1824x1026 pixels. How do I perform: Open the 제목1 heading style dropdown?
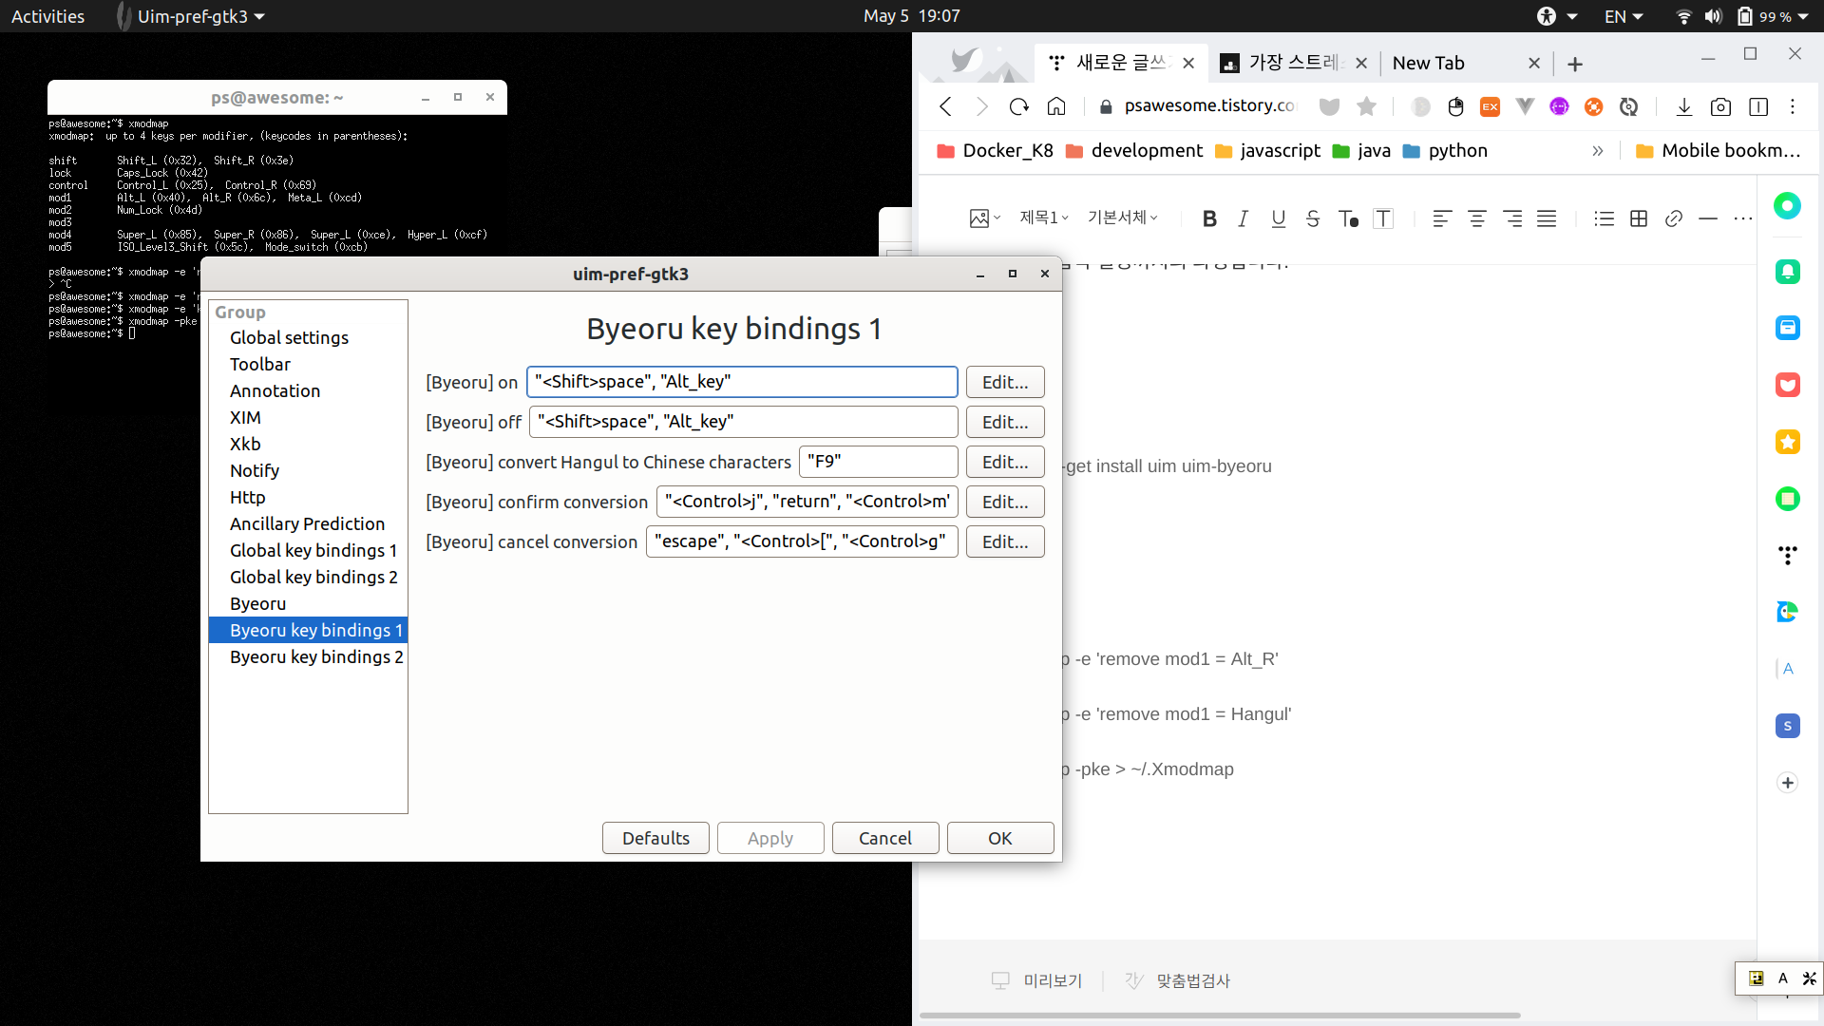coord(1044,218)
